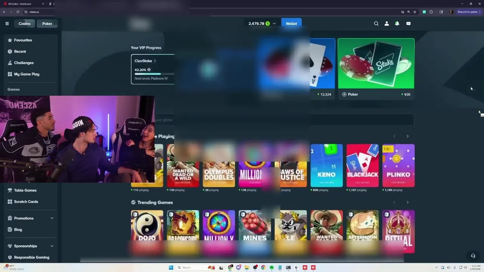The image size is (484, 272).
Task: Open the Blackjack game tile
Action: 362,165
